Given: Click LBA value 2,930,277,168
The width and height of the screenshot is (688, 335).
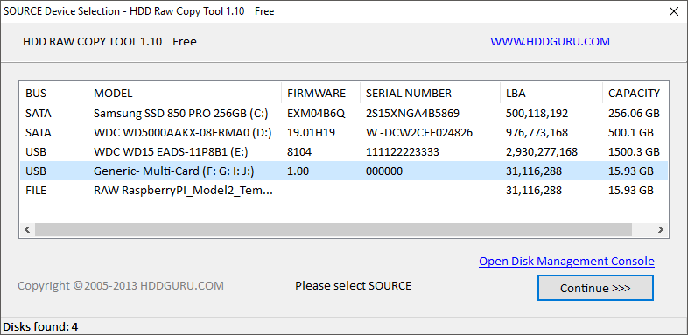Looking at the screenshot, I should 542,152.
